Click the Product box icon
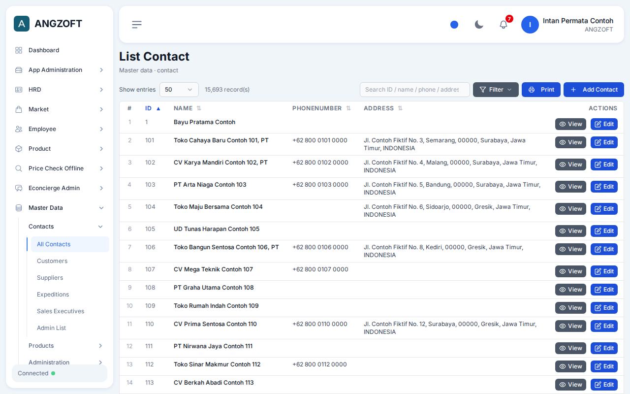Viewport: 630px width, 394px height. 19,149
